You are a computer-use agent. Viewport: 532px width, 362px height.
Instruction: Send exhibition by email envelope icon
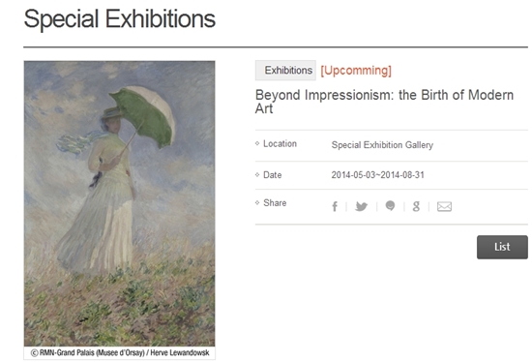[x=444, y=206]
